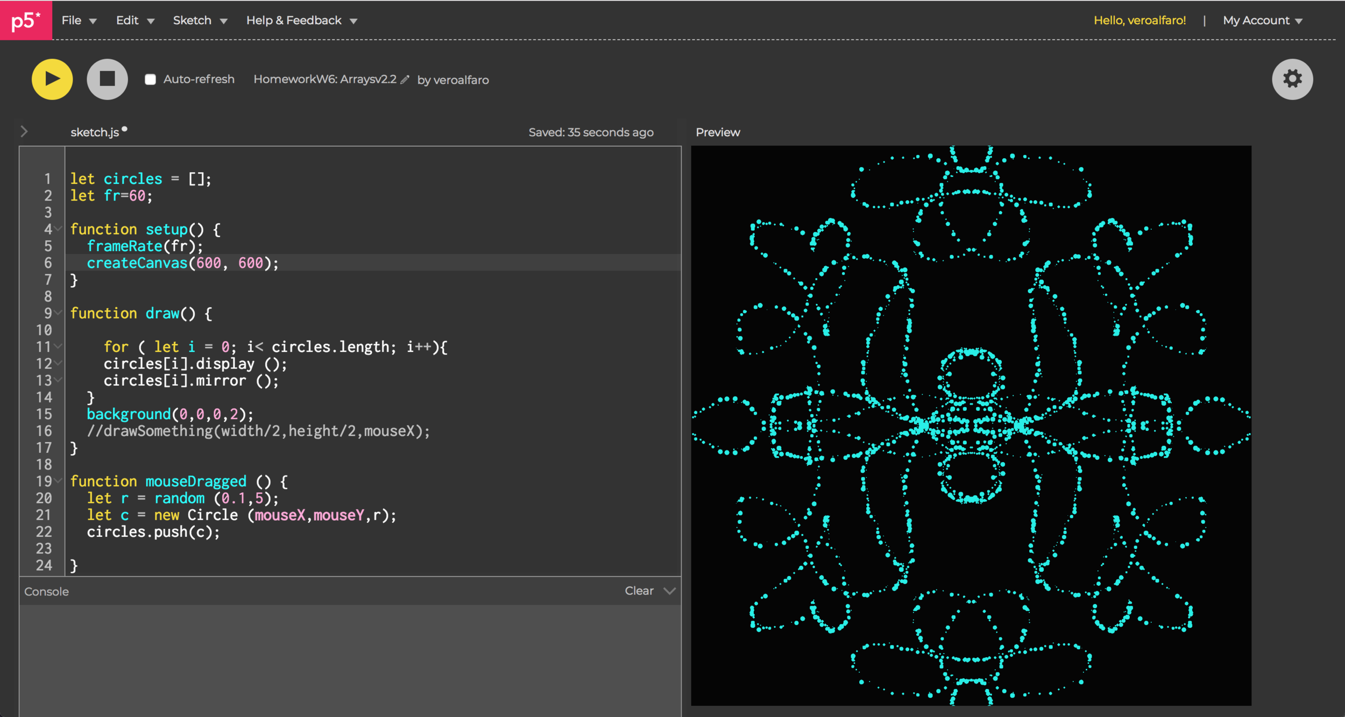Open the File menu
The width and height of the screenshot is (1345, 717).
pos(79,20)
